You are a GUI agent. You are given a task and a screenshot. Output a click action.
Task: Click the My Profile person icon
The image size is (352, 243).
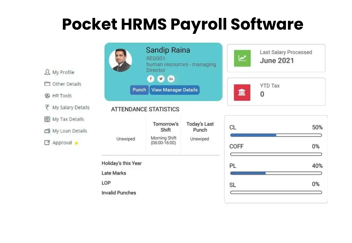(47, 72)
